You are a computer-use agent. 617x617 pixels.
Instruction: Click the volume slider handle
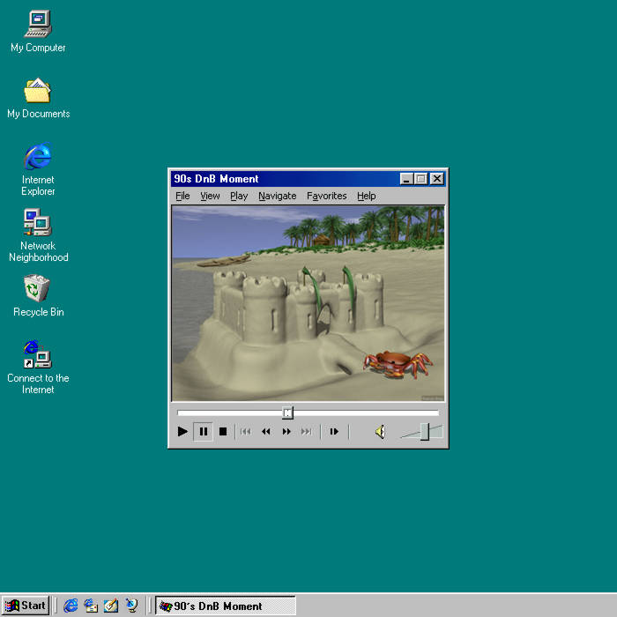point(425,431)
